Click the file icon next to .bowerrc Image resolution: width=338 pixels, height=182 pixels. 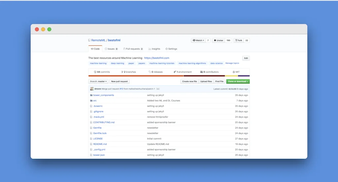91,106
